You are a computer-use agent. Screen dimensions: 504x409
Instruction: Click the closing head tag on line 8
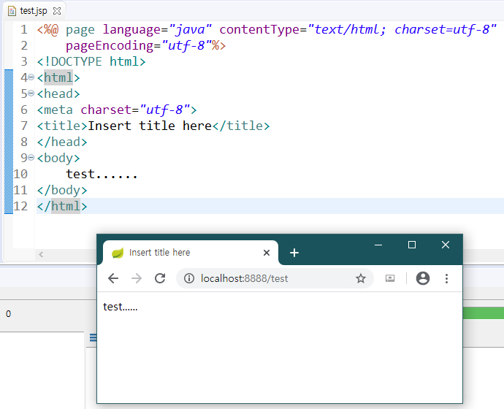62,142
